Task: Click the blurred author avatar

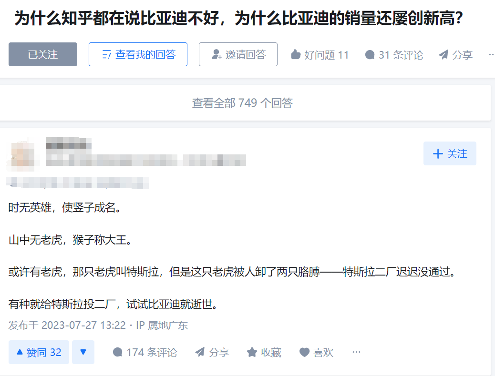Action: click(23, 154)
